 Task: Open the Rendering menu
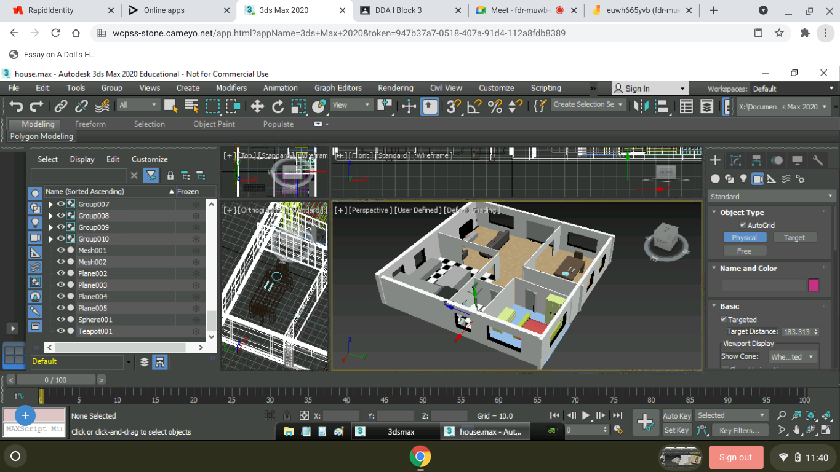tap(395, 87)
